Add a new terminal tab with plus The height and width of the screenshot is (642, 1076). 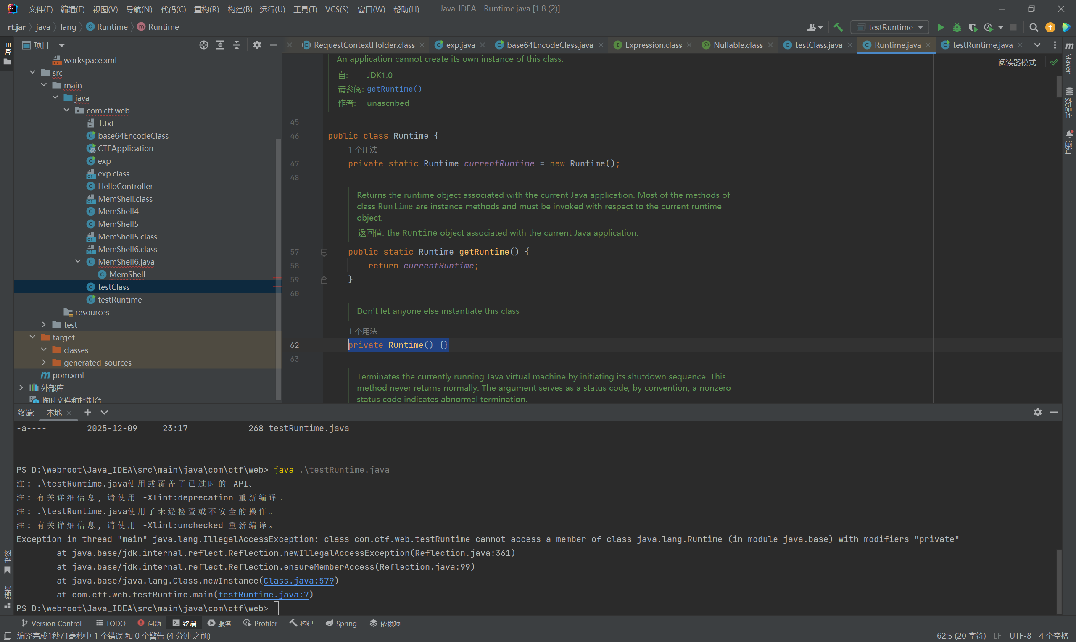point(88,412)
